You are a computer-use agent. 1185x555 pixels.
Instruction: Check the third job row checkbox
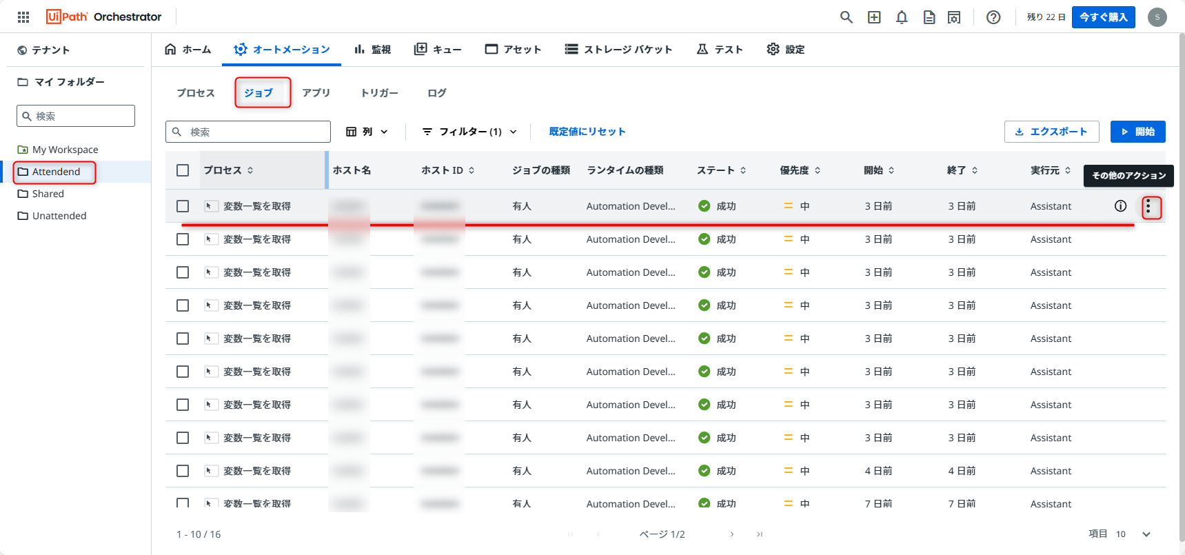183,272
